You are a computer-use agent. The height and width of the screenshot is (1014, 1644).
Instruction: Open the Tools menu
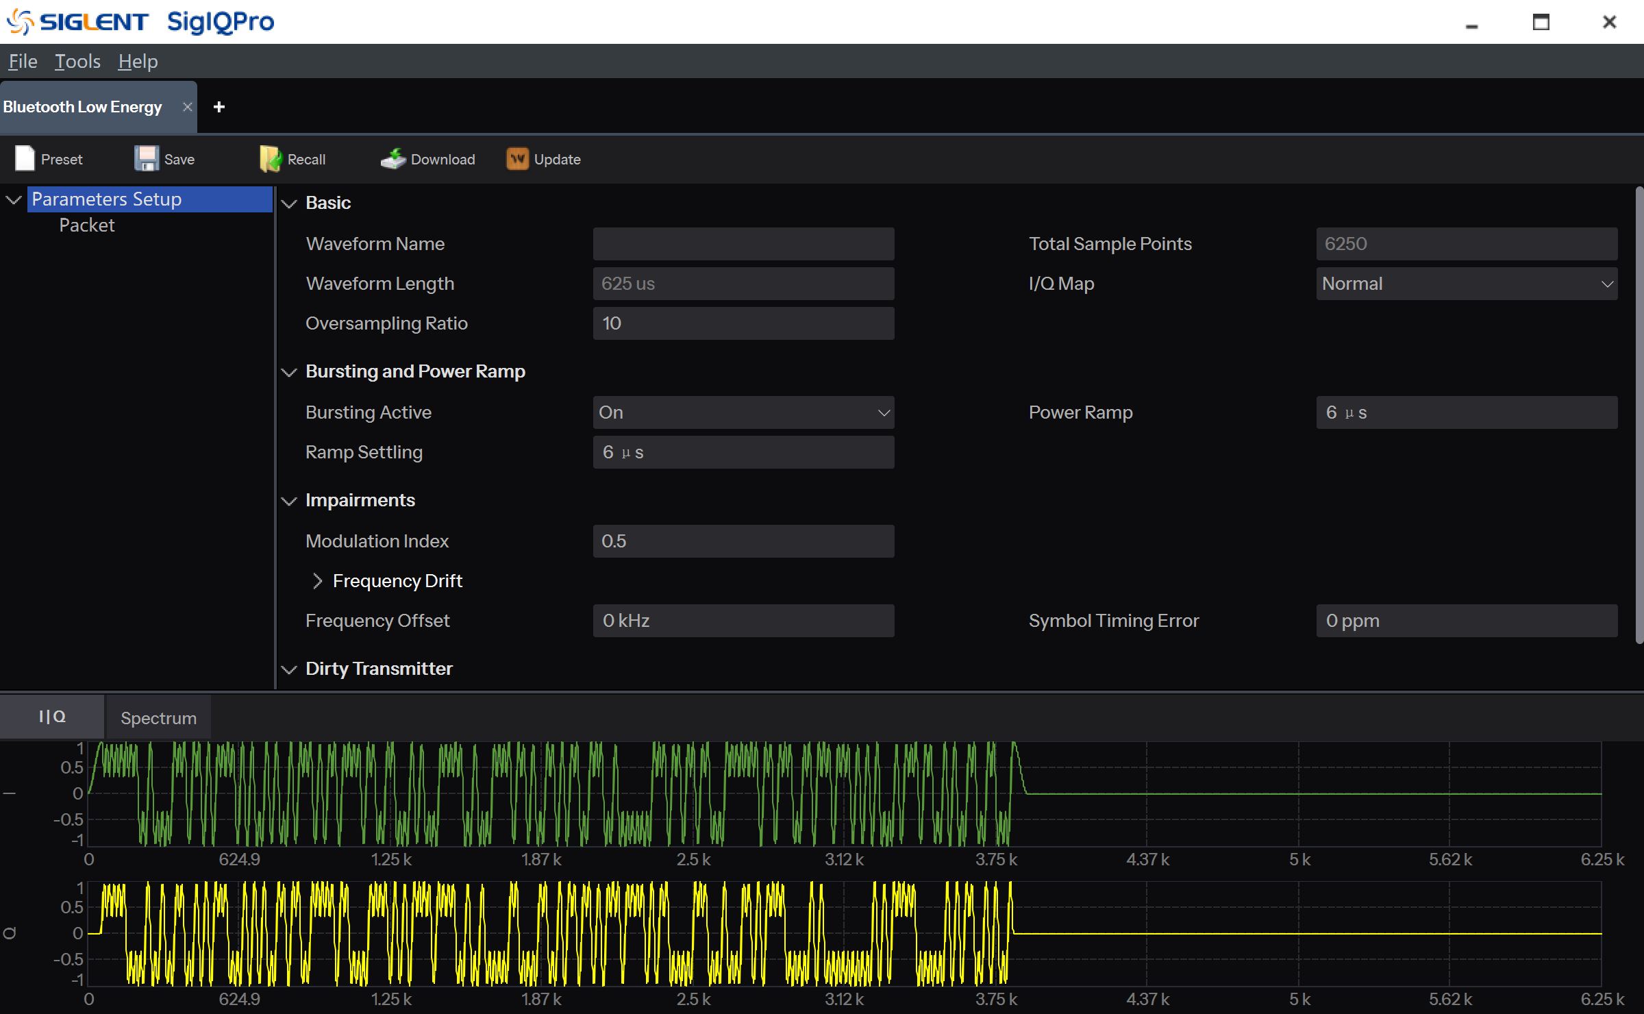[x=77, y=62]
